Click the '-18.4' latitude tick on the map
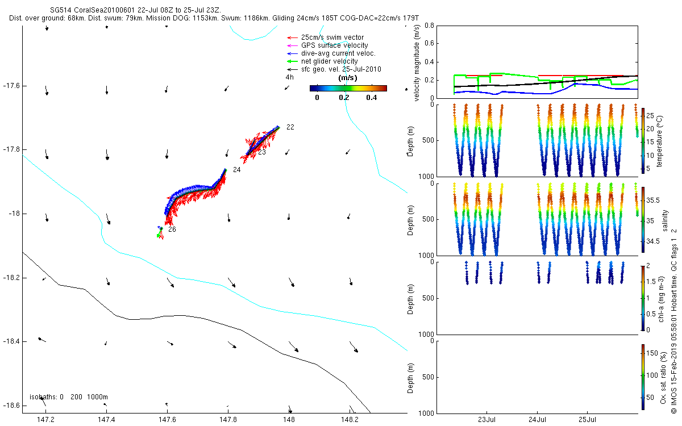 click(11, 341)
